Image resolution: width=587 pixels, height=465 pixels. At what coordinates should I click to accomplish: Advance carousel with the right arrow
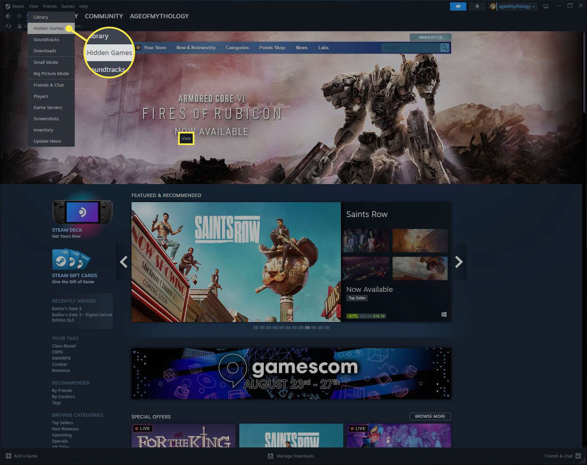pos(459,262)
